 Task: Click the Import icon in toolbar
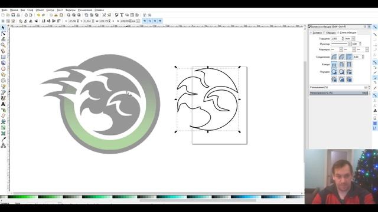click(x=25, y=15)
